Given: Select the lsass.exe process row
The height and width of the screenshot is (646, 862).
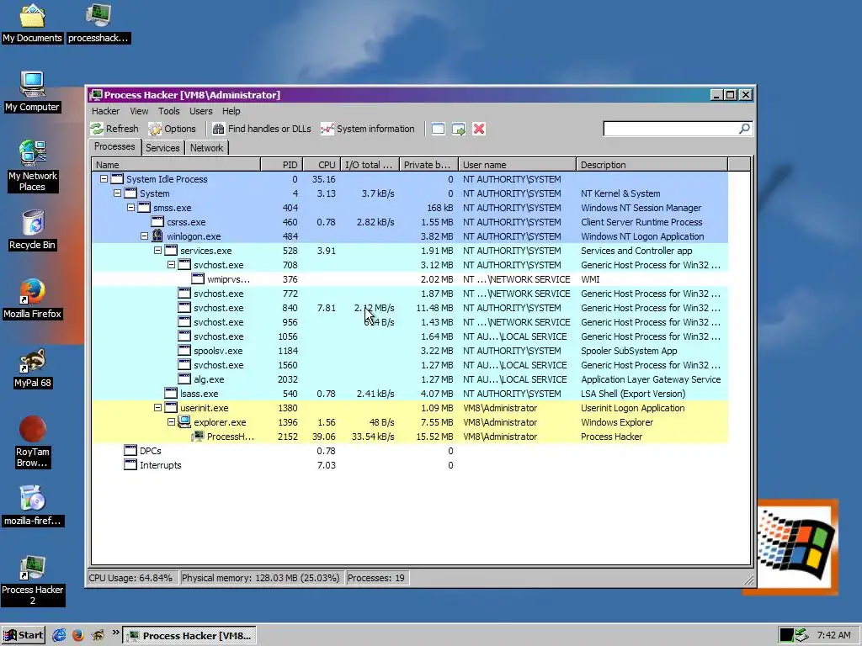Looking at the screenshot, I should (410, 394).
